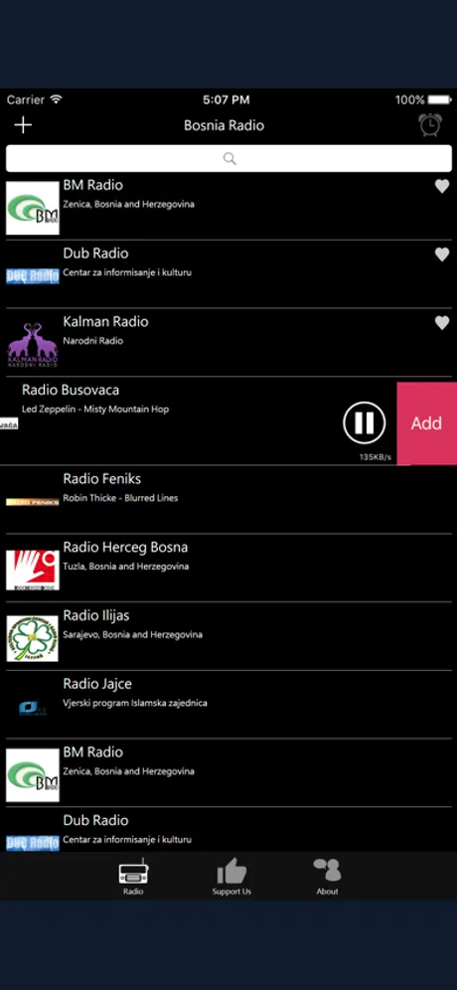Screen dimensions: 457x990
Task: Click 'Tuzla, Bosnia and Herzegovina' subtitle
Action: [125, 567]
